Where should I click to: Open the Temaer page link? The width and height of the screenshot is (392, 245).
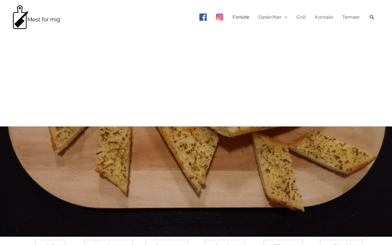pos(351,17)
